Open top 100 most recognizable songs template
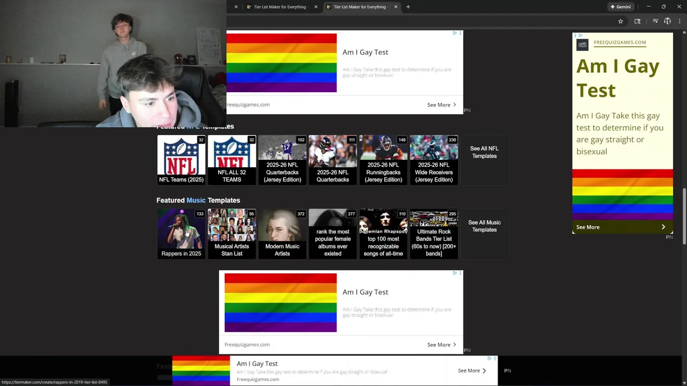The height and width of the screenshot is (386, 687). coord(383,234)
